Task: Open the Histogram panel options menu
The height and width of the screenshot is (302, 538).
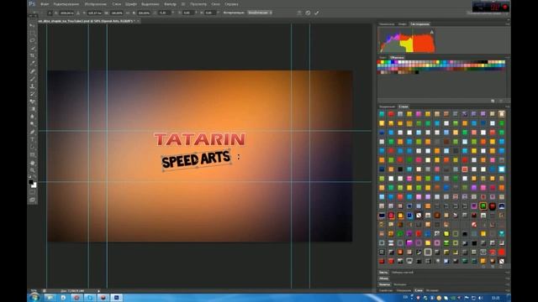Action: click(507, 24)
